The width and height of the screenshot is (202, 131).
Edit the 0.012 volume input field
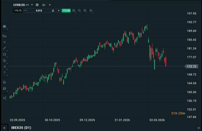39,10
